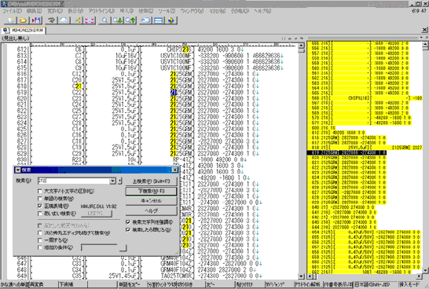The height and width of the screenshot is (289, 429).
Task: Click the small arrow button beside search dropdown
Action: tap(119, 181)
